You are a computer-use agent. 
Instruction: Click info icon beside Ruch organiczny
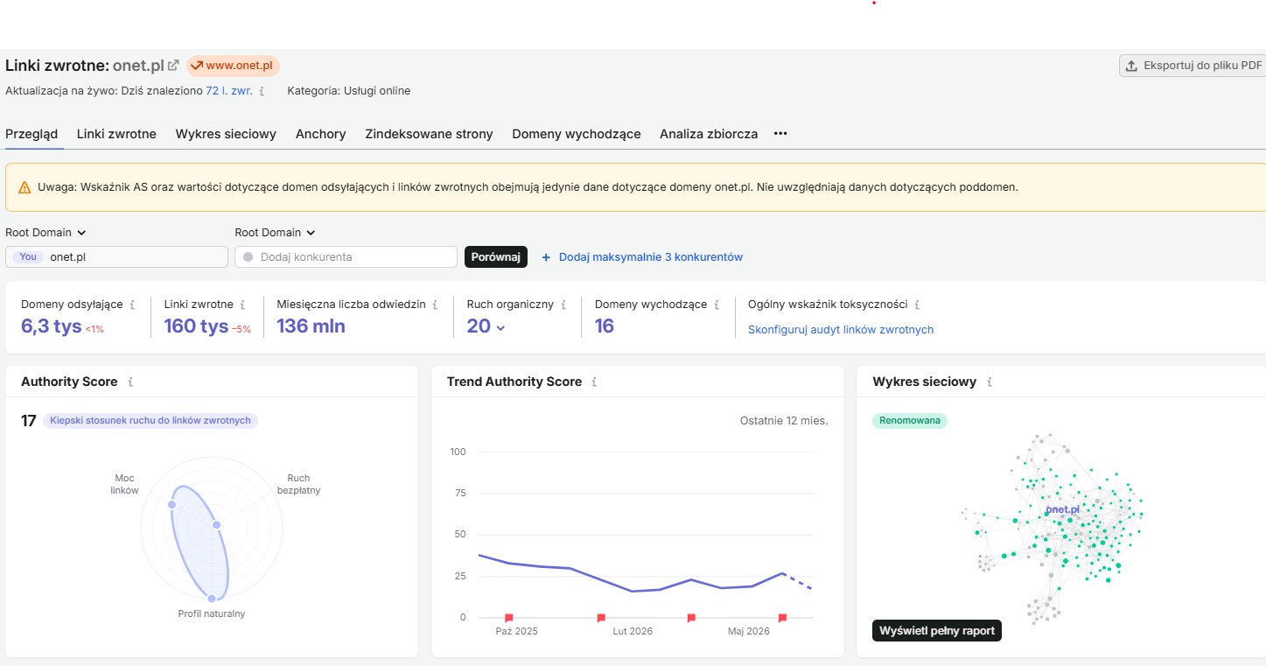(x=563, y=305)
